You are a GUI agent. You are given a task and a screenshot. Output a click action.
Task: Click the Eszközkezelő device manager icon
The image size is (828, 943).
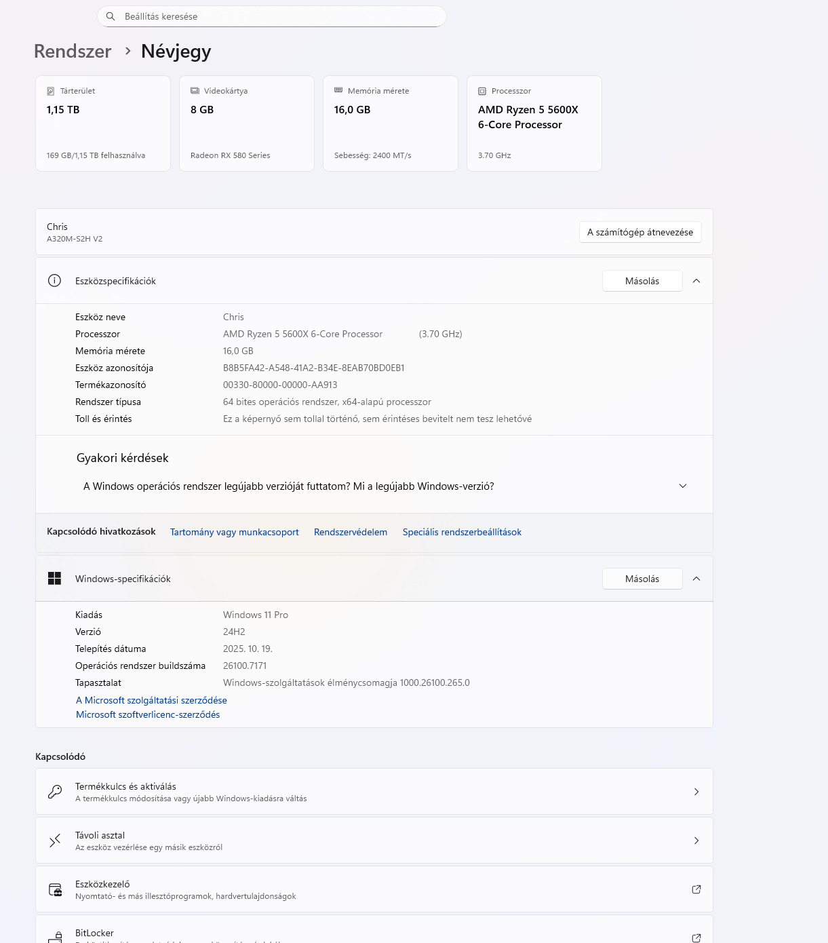click(55, 889)
